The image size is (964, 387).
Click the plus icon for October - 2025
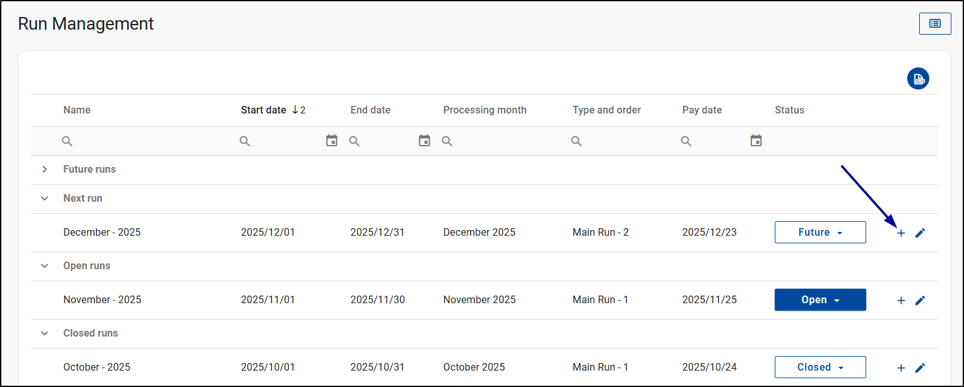coord(901,368)
